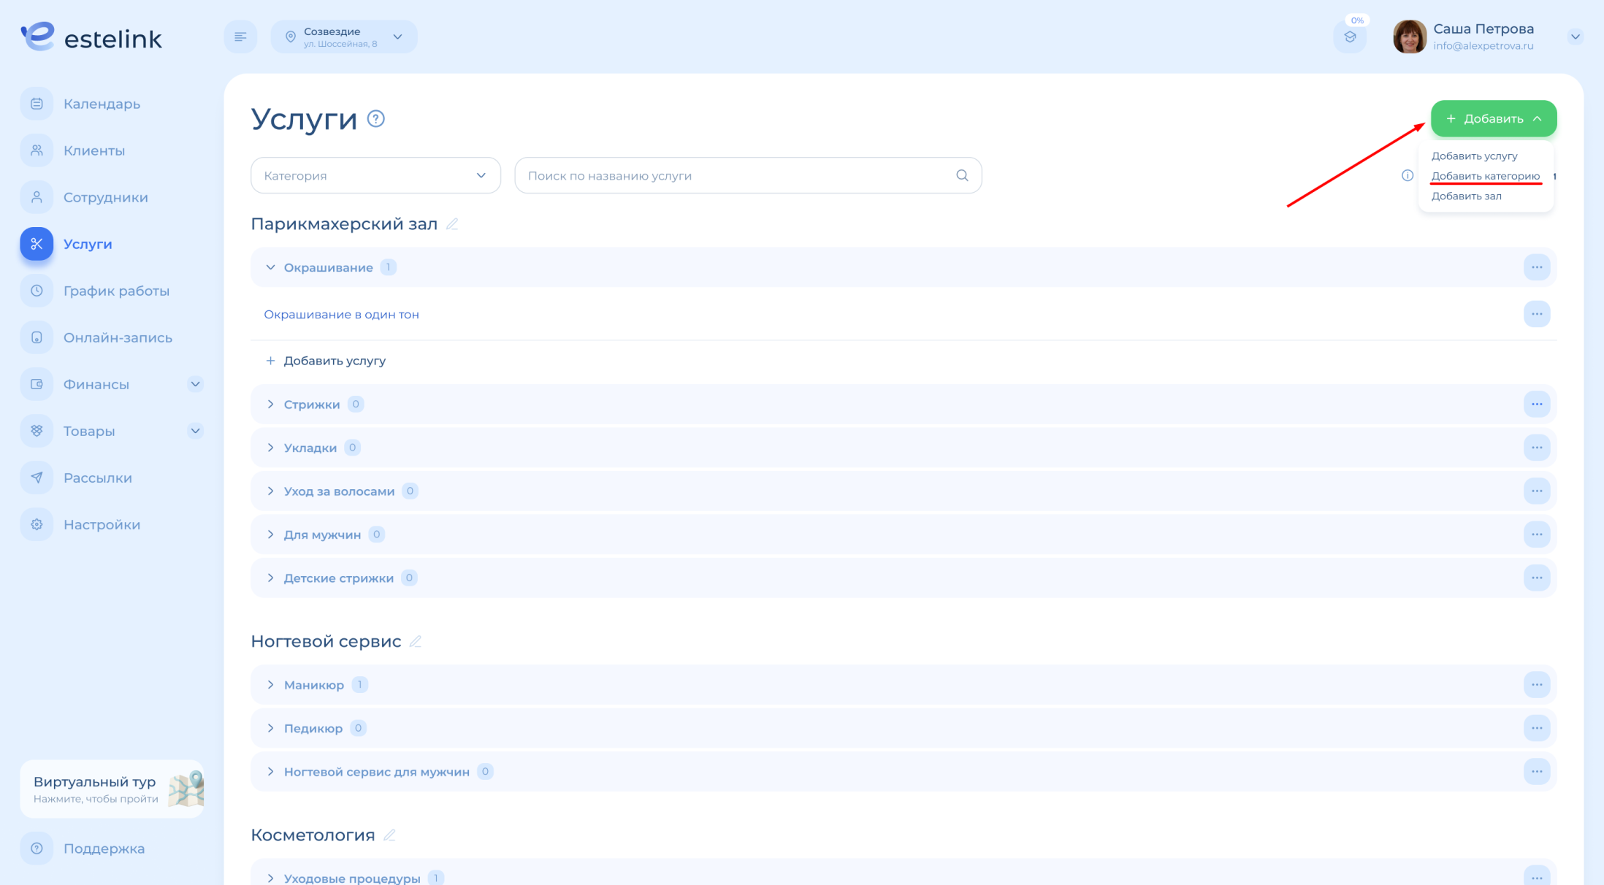This screenshot has height=885, width=1604.
Task: Expand the Стрижки category
Action: pos(270,404)
